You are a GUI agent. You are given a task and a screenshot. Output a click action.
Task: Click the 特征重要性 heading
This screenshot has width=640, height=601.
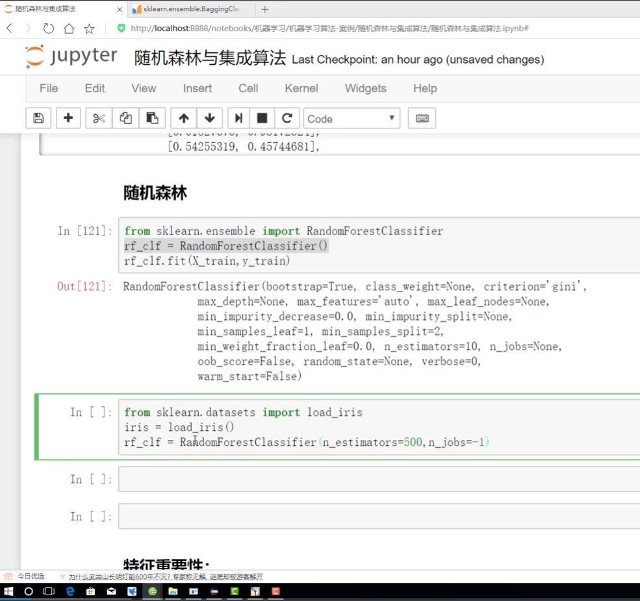[166, 564]
